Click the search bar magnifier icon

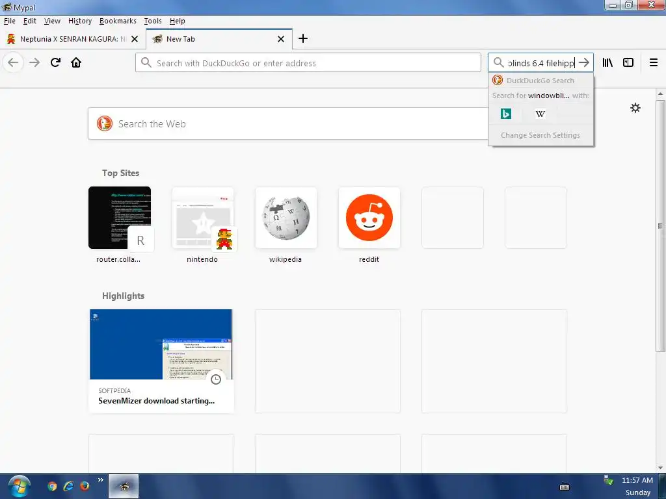(498, 63)
